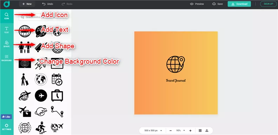
Task: Click the Sign Up button
Action: (268, 4)
